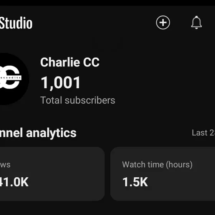Image resolution: width=215 pixels, height=215 pixels.
Task: Expand the Last 28 days range
Action: click(x=203, y=133)
